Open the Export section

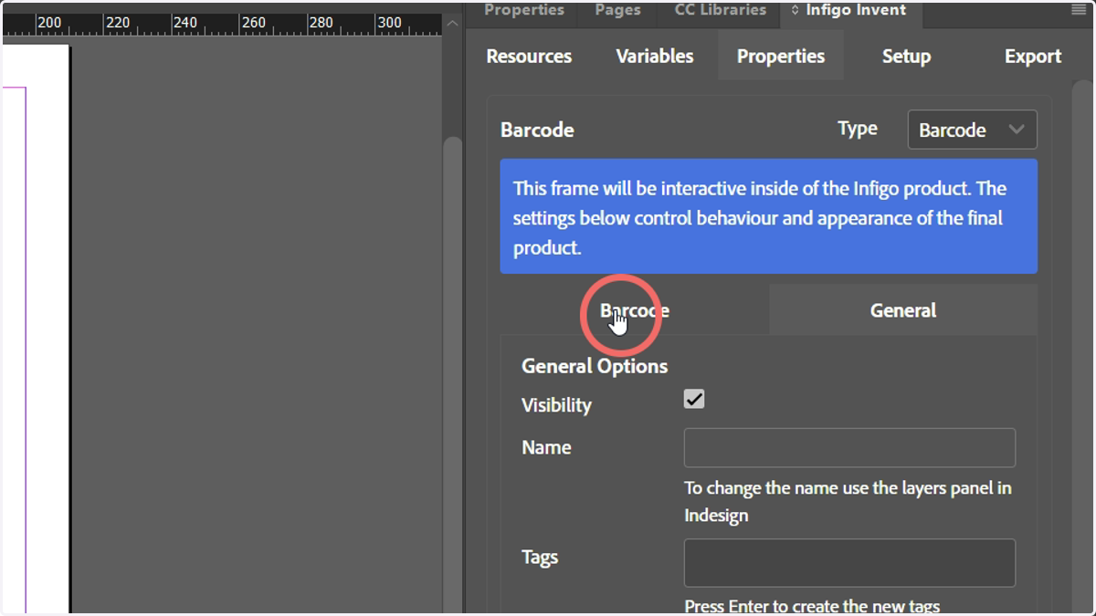coord(1033,56)
